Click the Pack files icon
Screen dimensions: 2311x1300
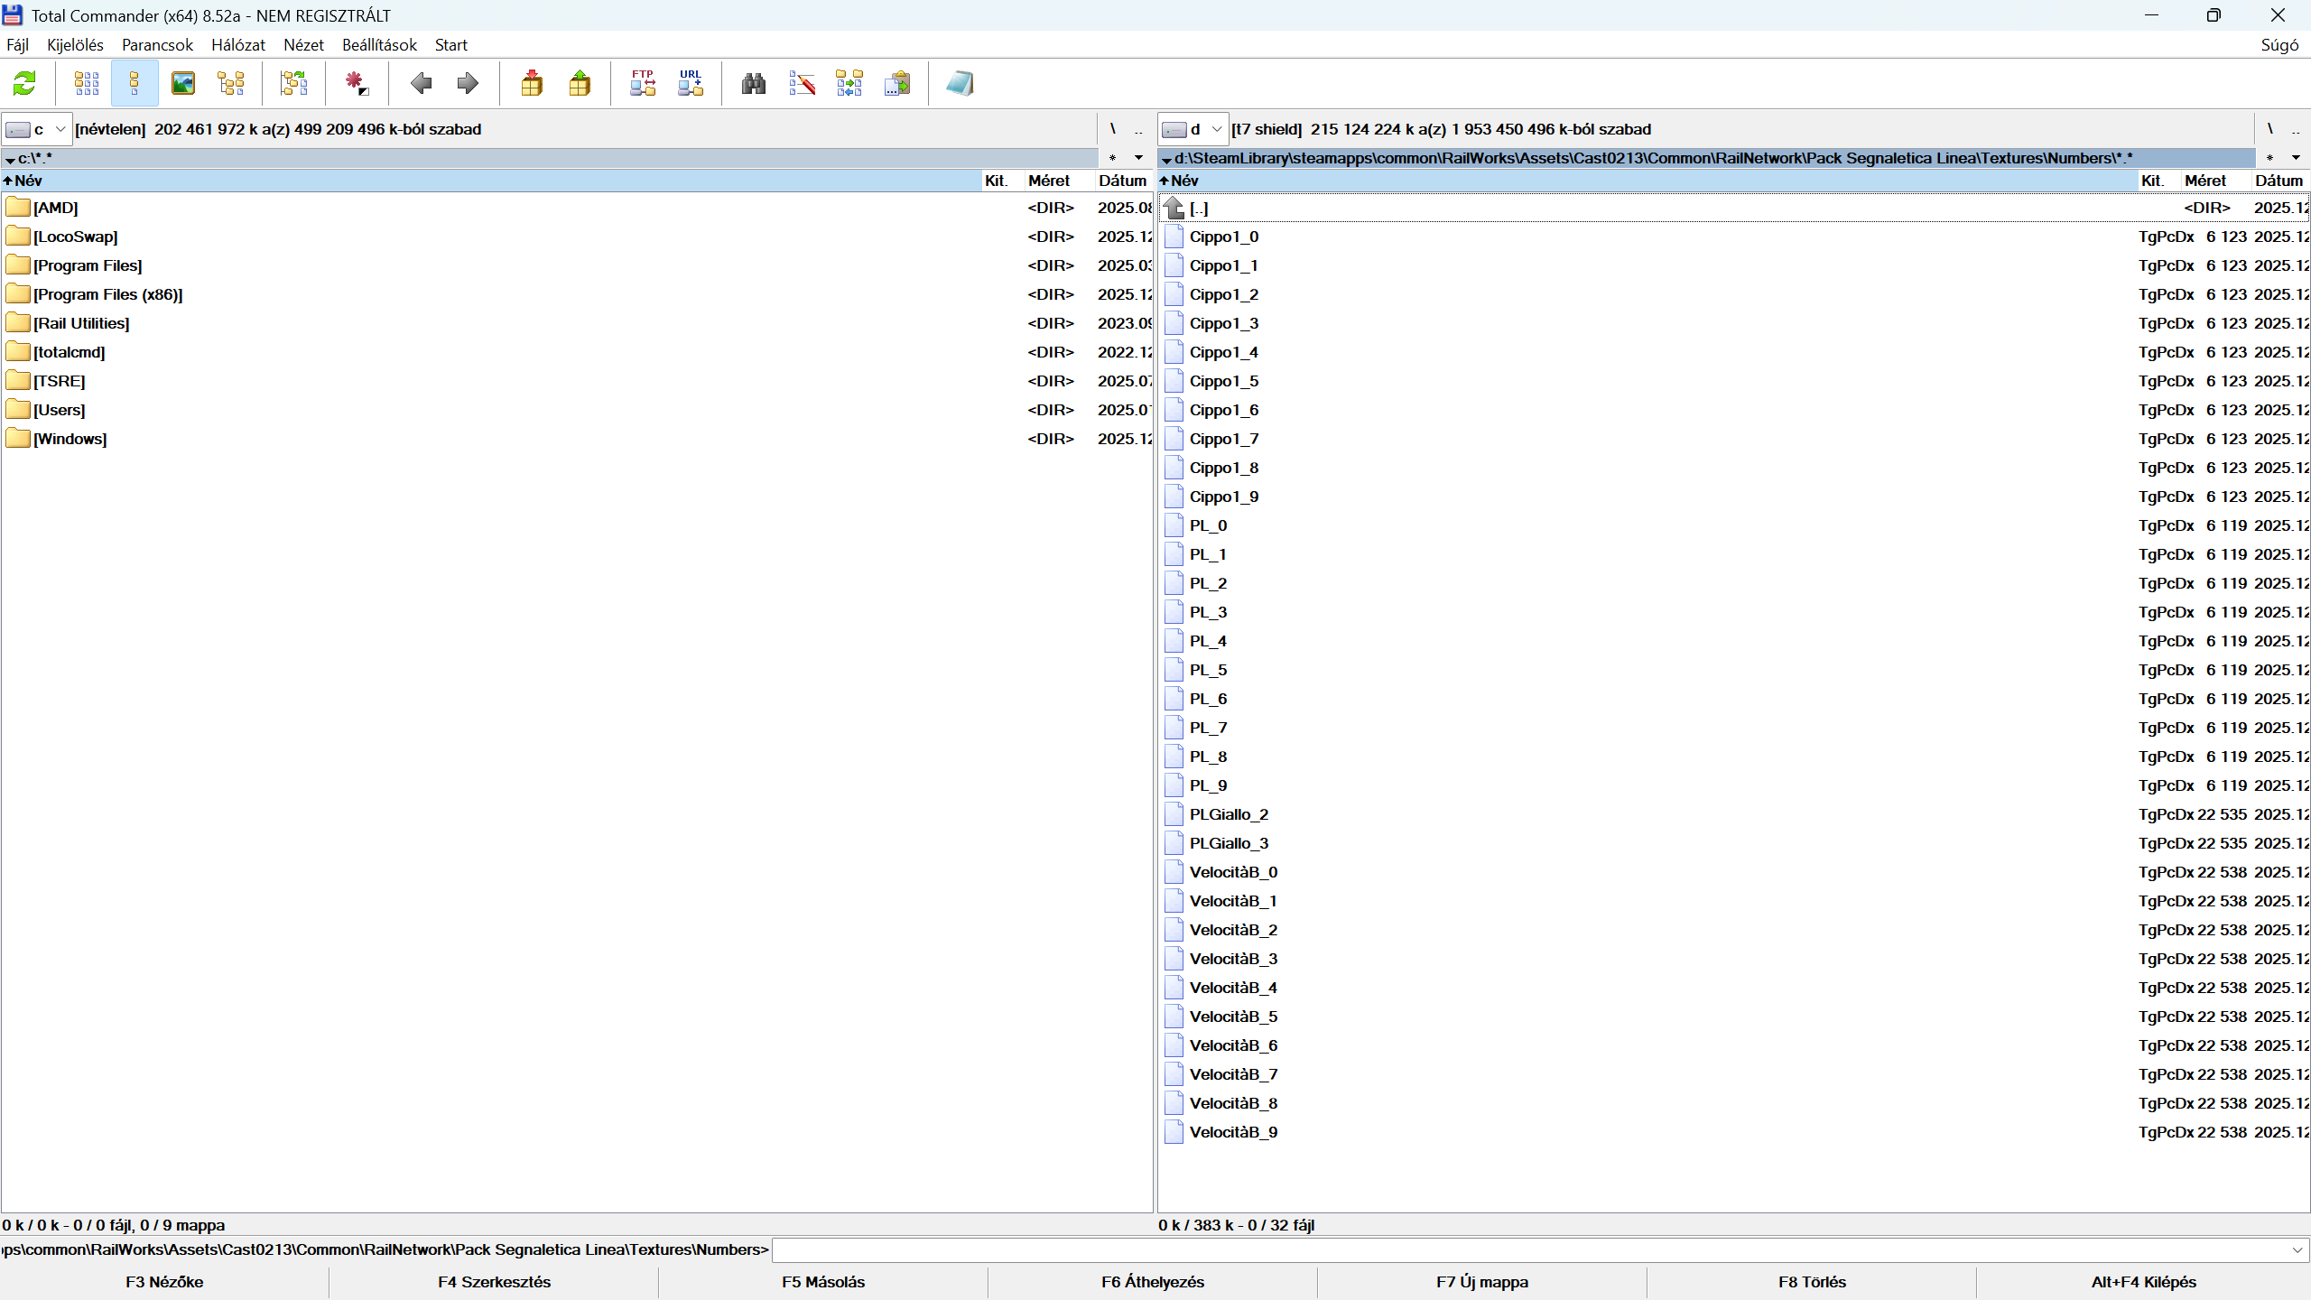pyautogui.click(x=532, y=84)
